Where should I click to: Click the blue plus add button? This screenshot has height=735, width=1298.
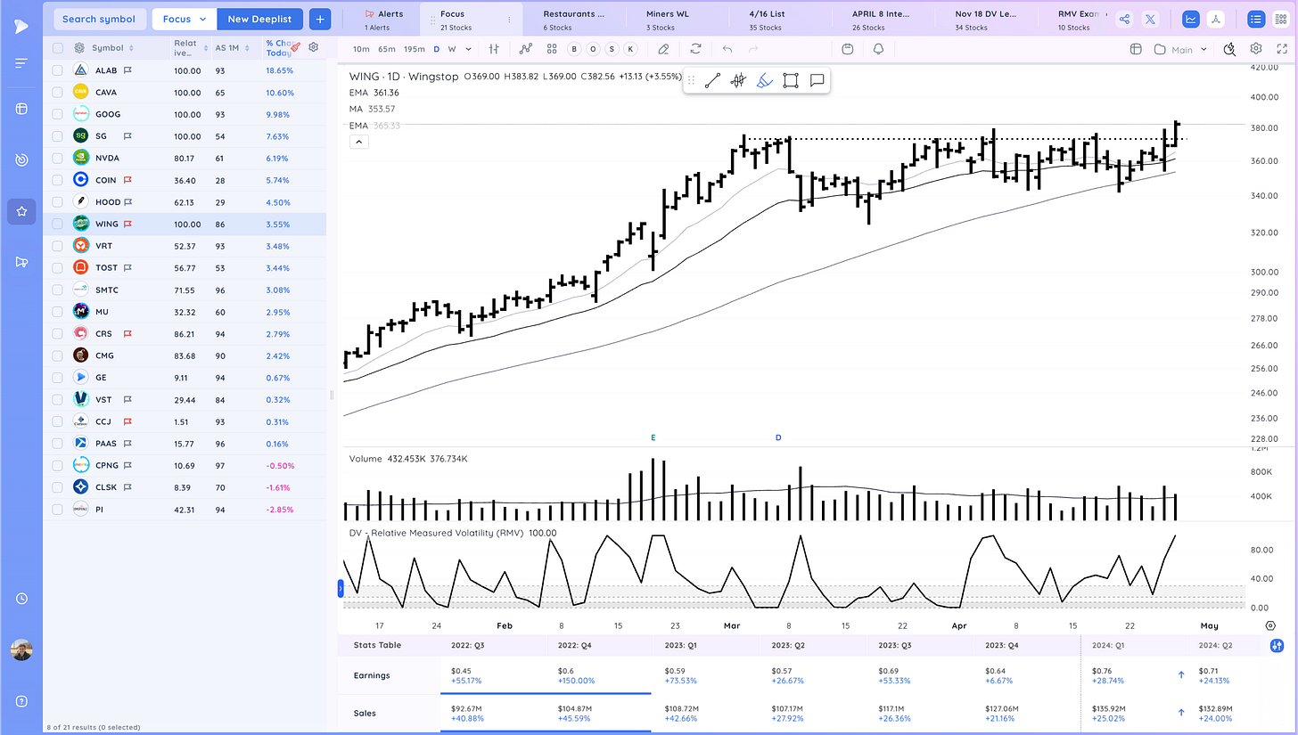click(321, 19)
